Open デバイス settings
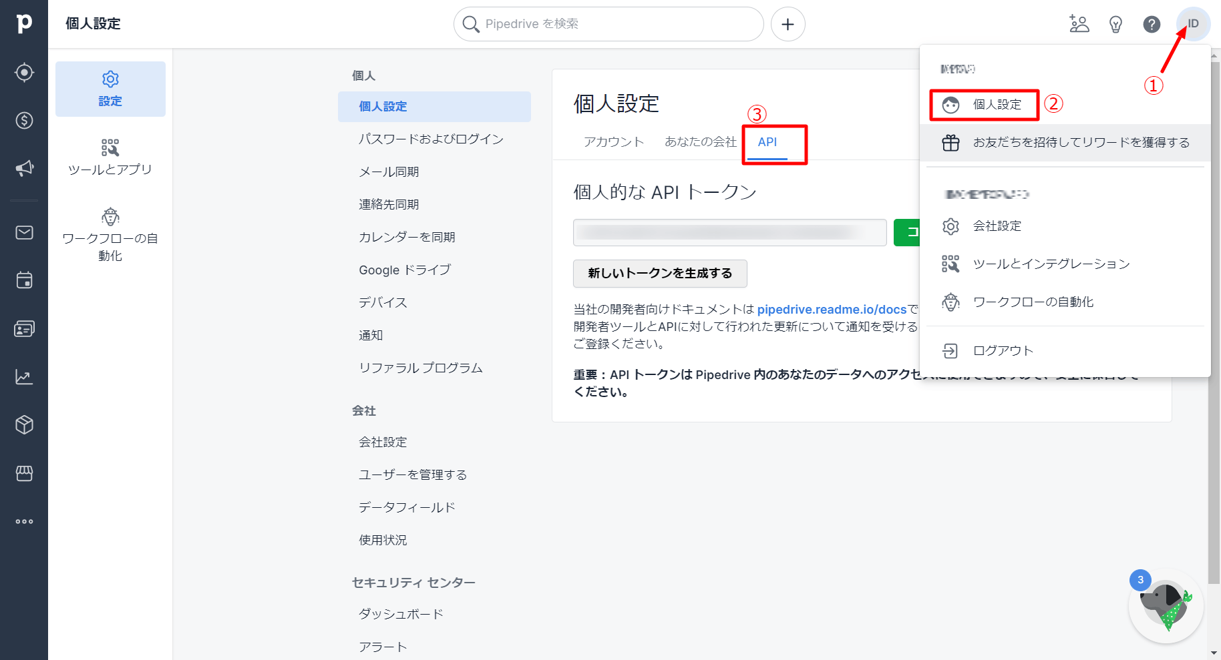 coord(434,303)
